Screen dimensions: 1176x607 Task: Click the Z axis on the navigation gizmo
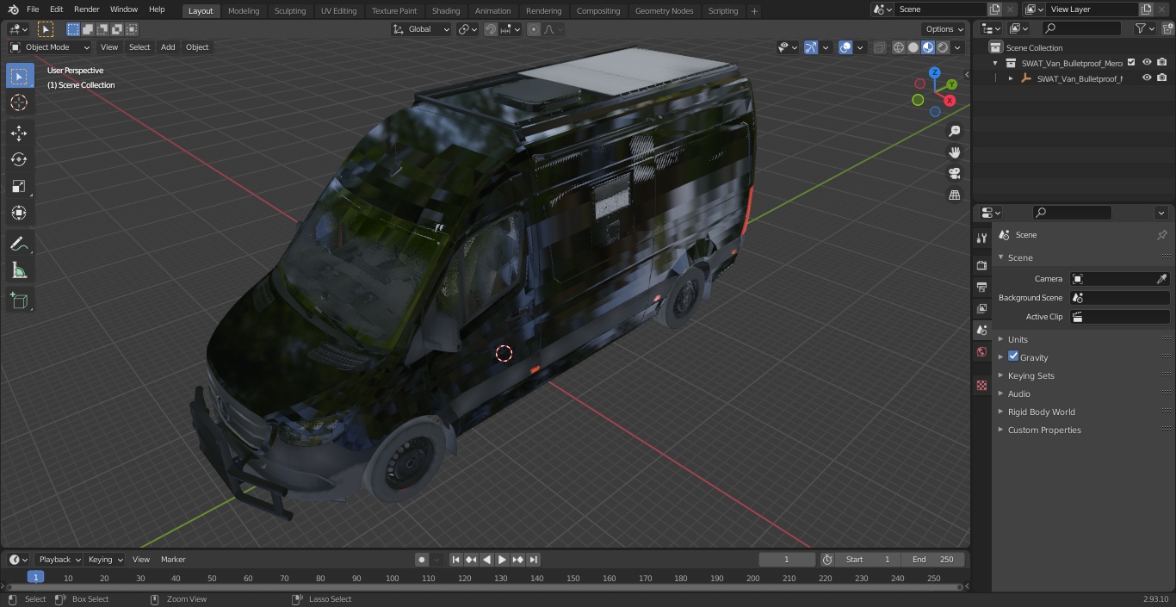[935, 73]
